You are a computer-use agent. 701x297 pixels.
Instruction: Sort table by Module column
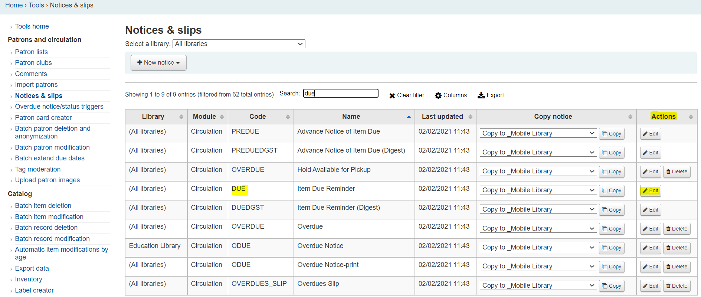click(x=208, y=117)
